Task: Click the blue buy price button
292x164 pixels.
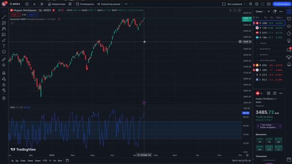Action: point(33,15)
